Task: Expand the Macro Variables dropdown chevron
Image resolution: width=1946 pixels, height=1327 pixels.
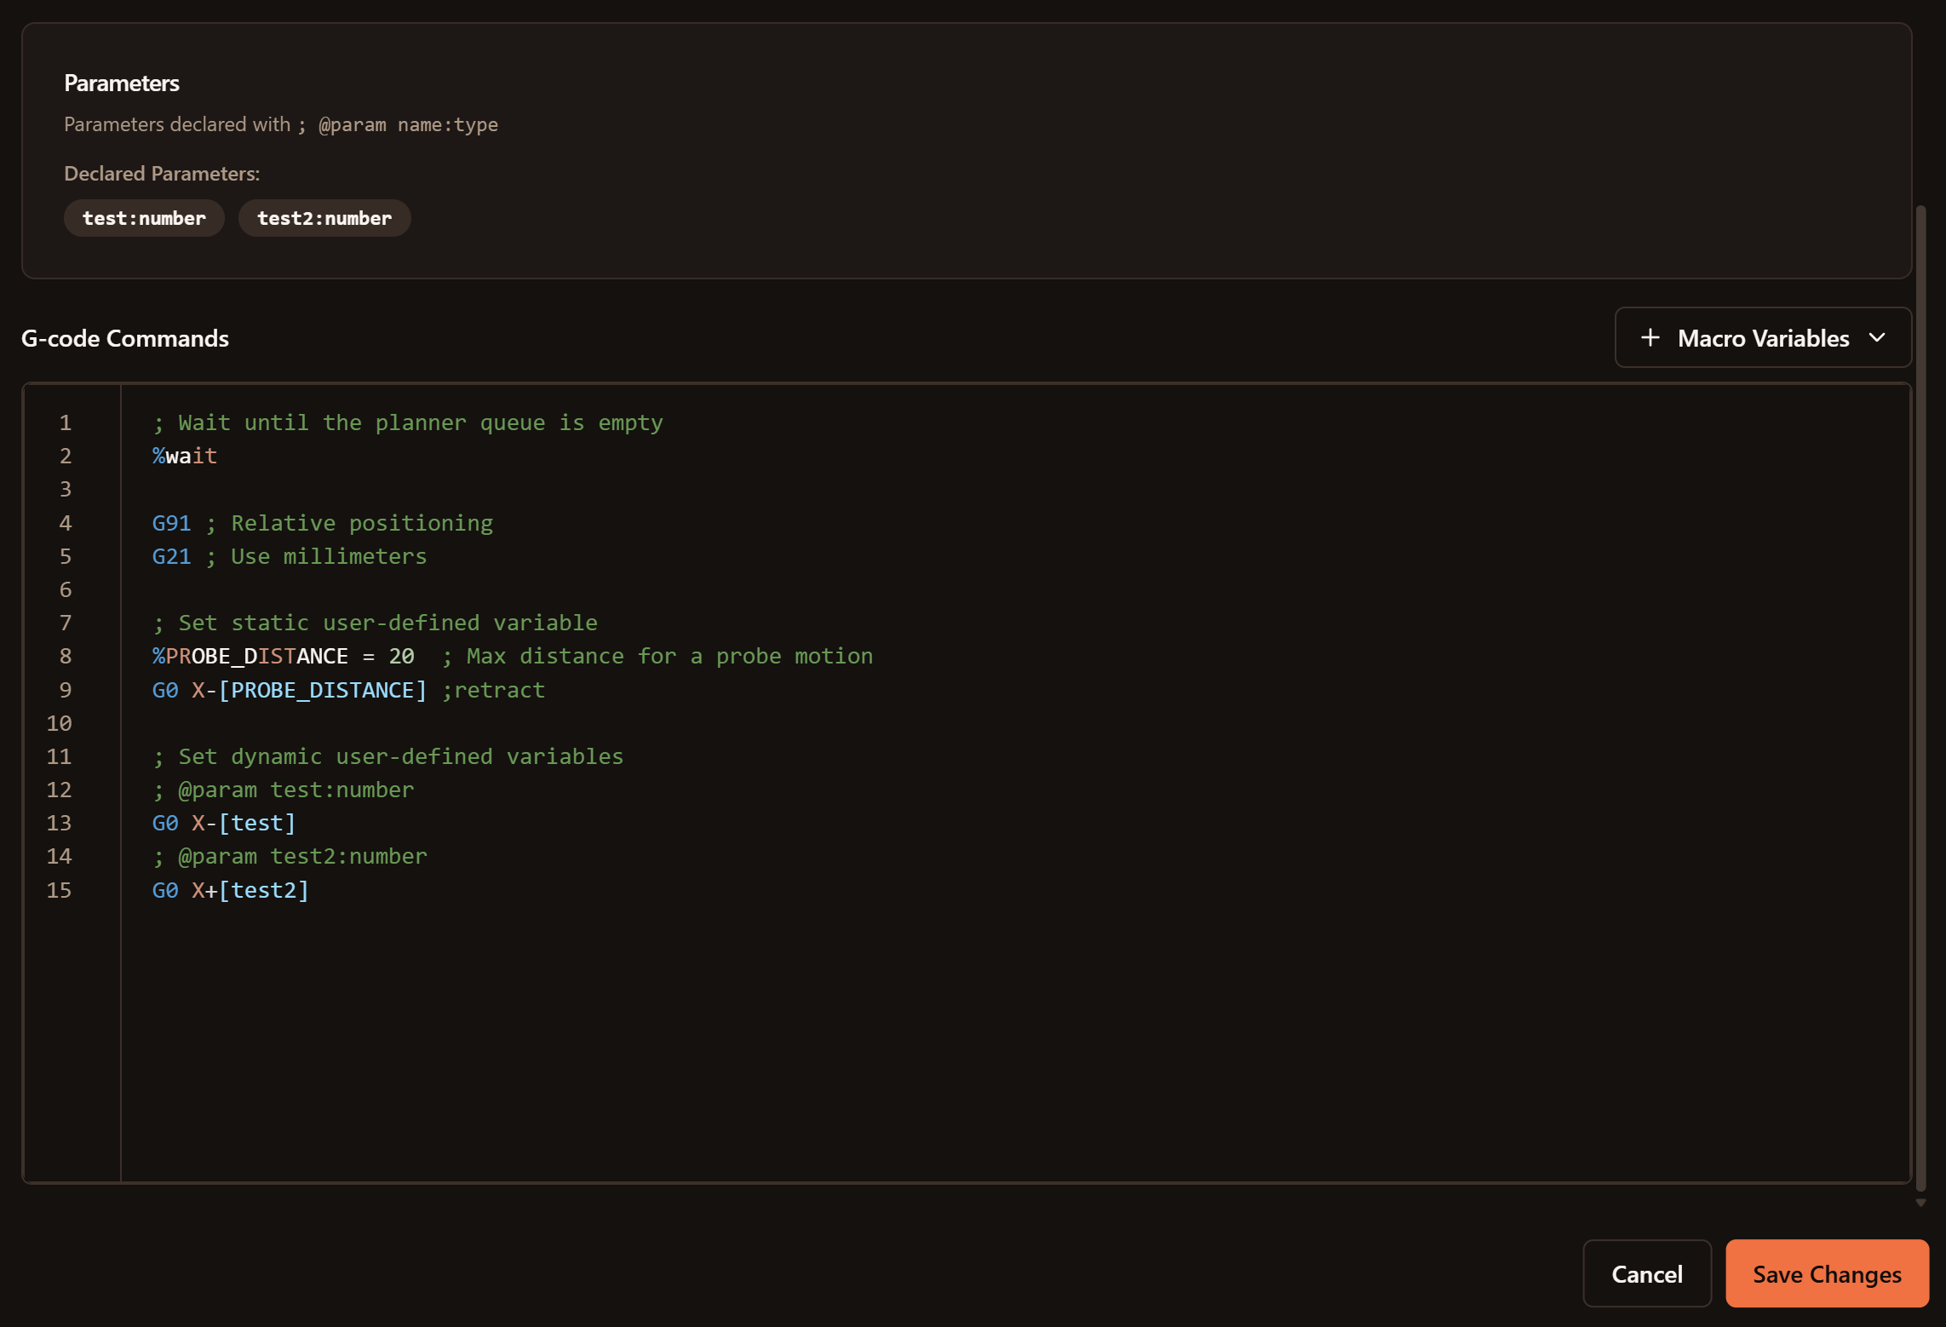Action: click(1877, 338)
